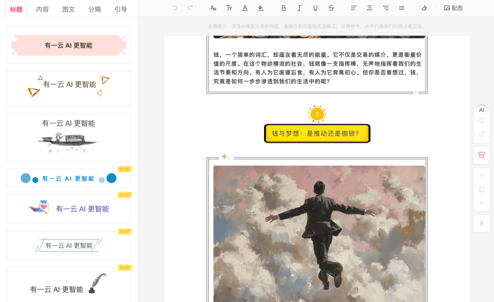Switch to the 标题 tab
The image size is (494, 302).
16,9
